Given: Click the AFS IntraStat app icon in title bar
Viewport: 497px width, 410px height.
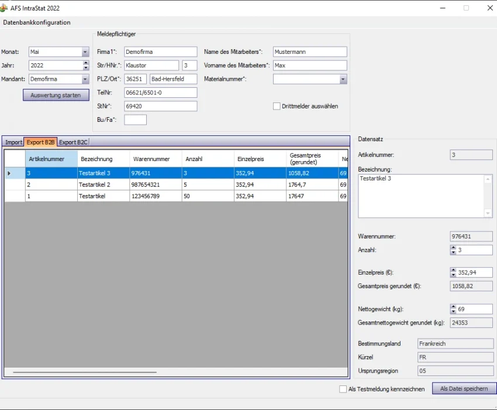Looking at the screenshot, I should click(5, 8).
